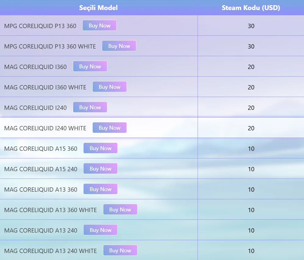Click the Steam Kodu (USD) column header

tap(251, 8)
